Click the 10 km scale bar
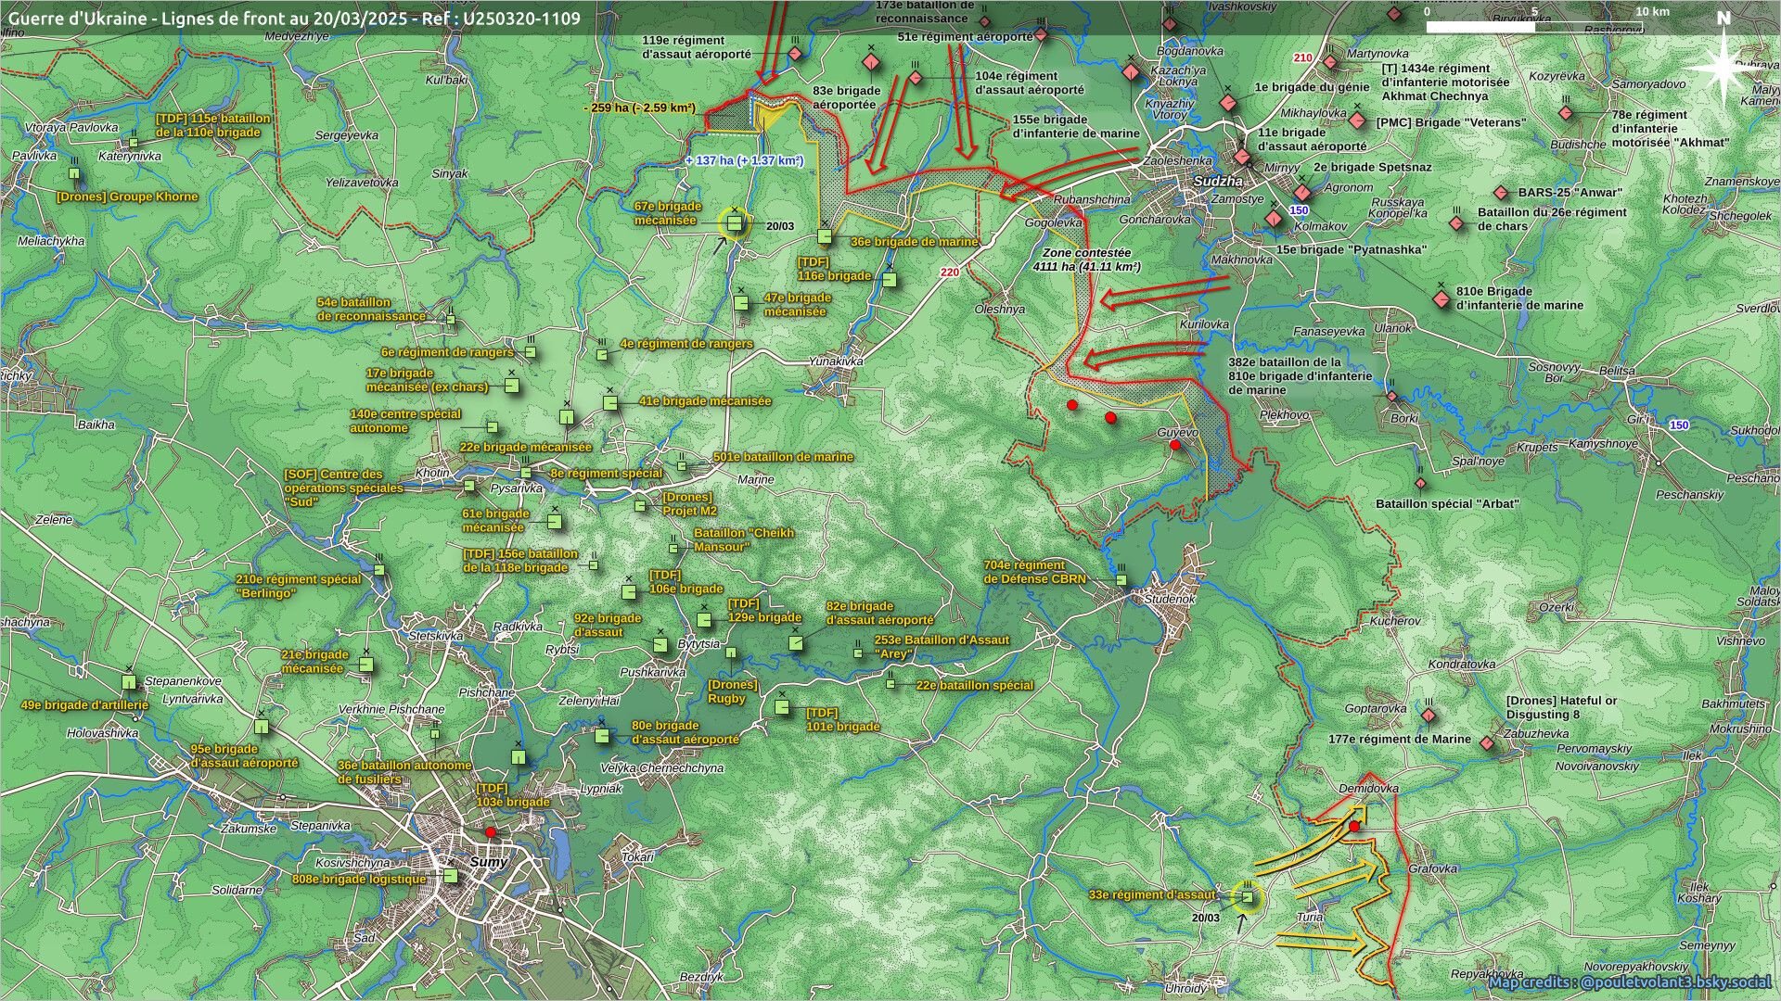The image size is (1781, 1001). (1534, 27)
